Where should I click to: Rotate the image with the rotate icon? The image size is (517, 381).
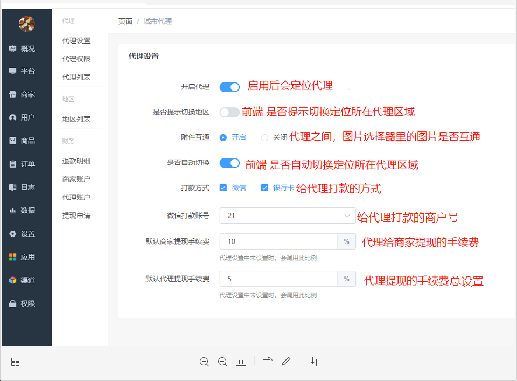point(268,362)
